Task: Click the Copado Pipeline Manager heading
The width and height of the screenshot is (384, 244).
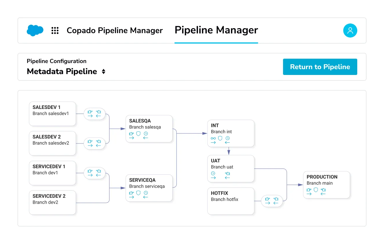Action: 115,30
